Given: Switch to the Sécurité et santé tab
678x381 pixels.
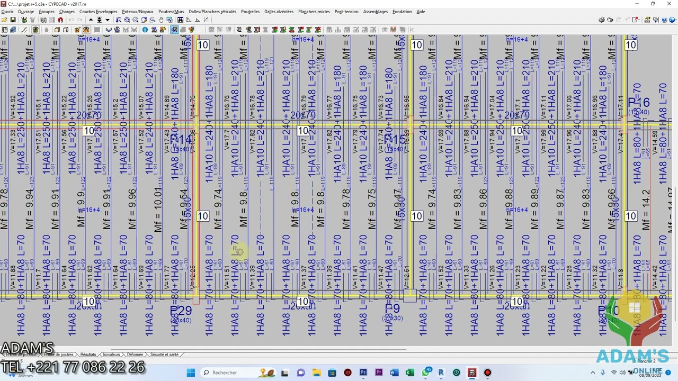Looking at the screenshot, I should click(165, 355).
